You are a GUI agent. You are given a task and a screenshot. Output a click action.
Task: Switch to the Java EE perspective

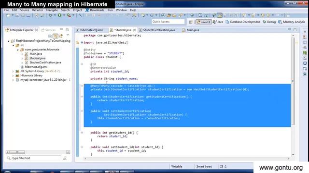[x=204, y=22]
